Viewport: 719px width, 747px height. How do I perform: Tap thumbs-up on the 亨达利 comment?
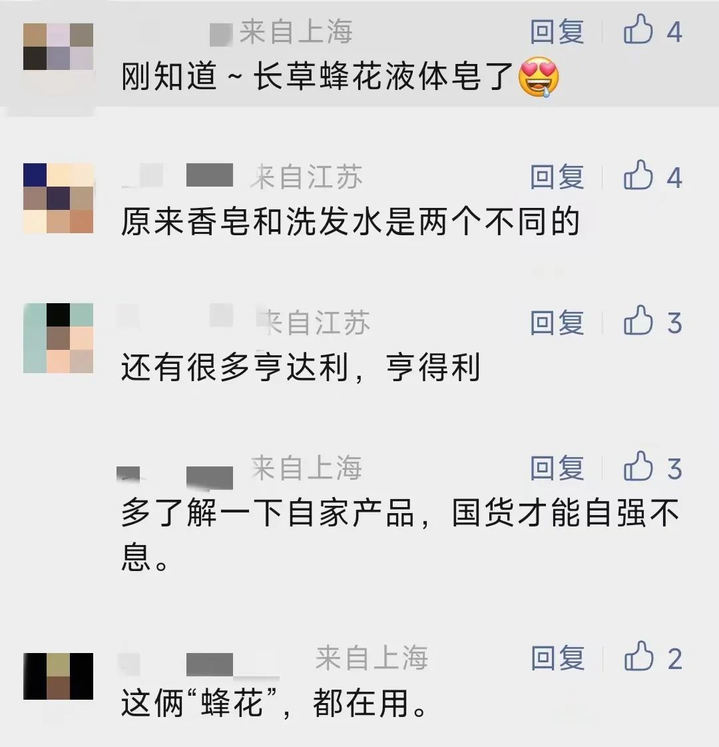[638, 321]
